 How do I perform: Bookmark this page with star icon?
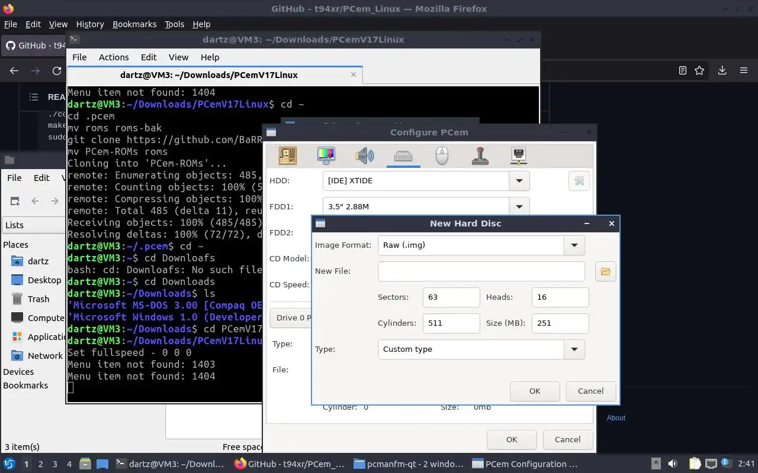tap(699, 70)
